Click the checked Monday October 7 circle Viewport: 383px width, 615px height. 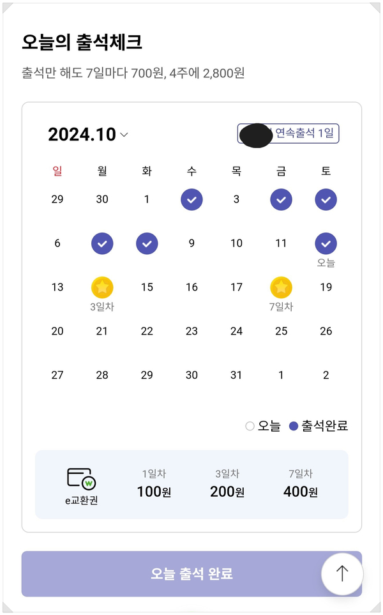[x=102, y=243]
